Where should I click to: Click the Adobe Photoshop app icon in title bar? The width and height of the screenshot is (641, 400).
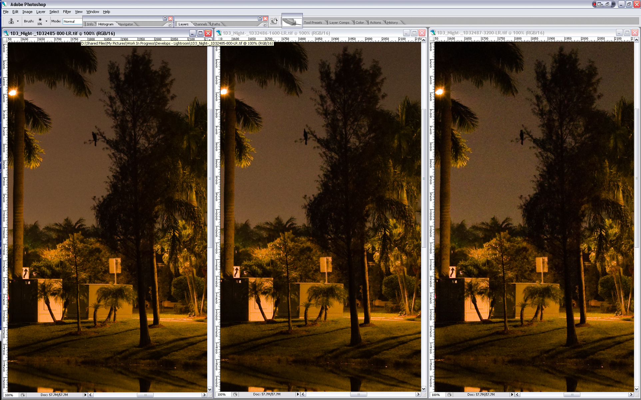[x=5, y=4]
